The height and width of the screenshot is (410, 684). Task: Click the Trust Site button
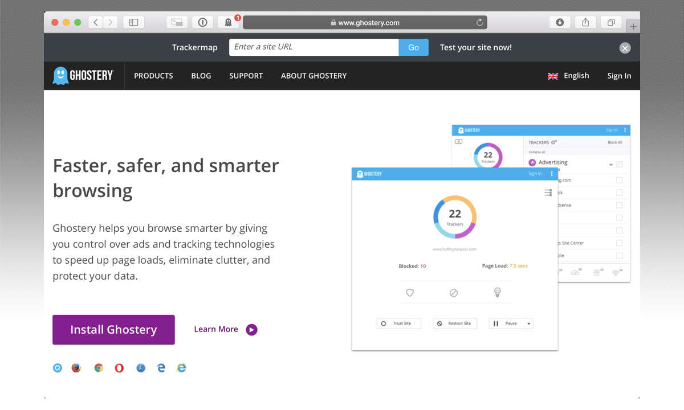point(399,323)
